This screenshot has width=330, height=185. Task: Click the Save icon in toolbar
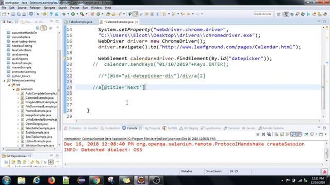[13, 14]
